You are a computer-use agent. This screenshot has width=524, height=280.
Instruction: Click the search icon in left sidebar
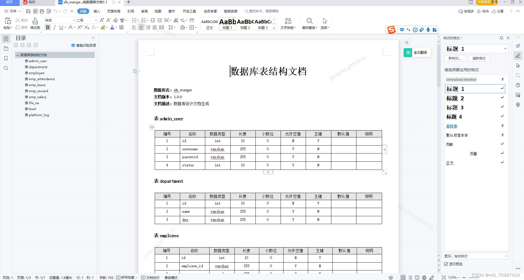pos(6,68)
